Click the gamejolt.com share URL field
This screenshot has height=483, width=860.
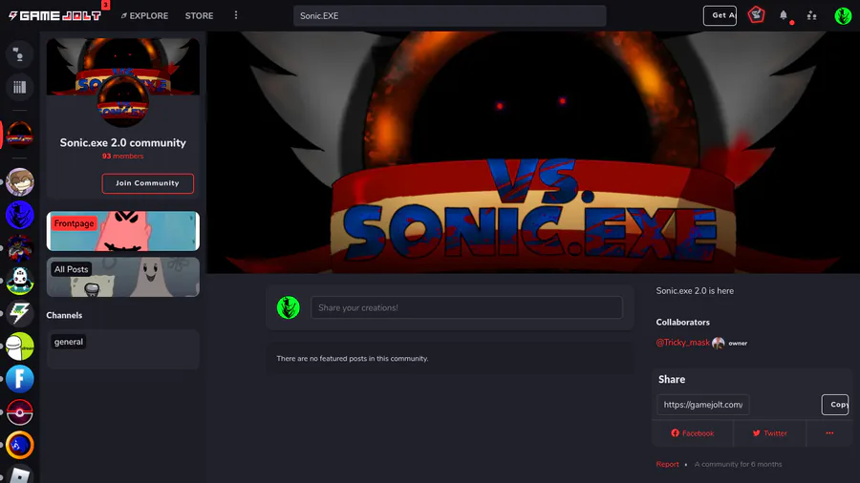click(703, 405)
